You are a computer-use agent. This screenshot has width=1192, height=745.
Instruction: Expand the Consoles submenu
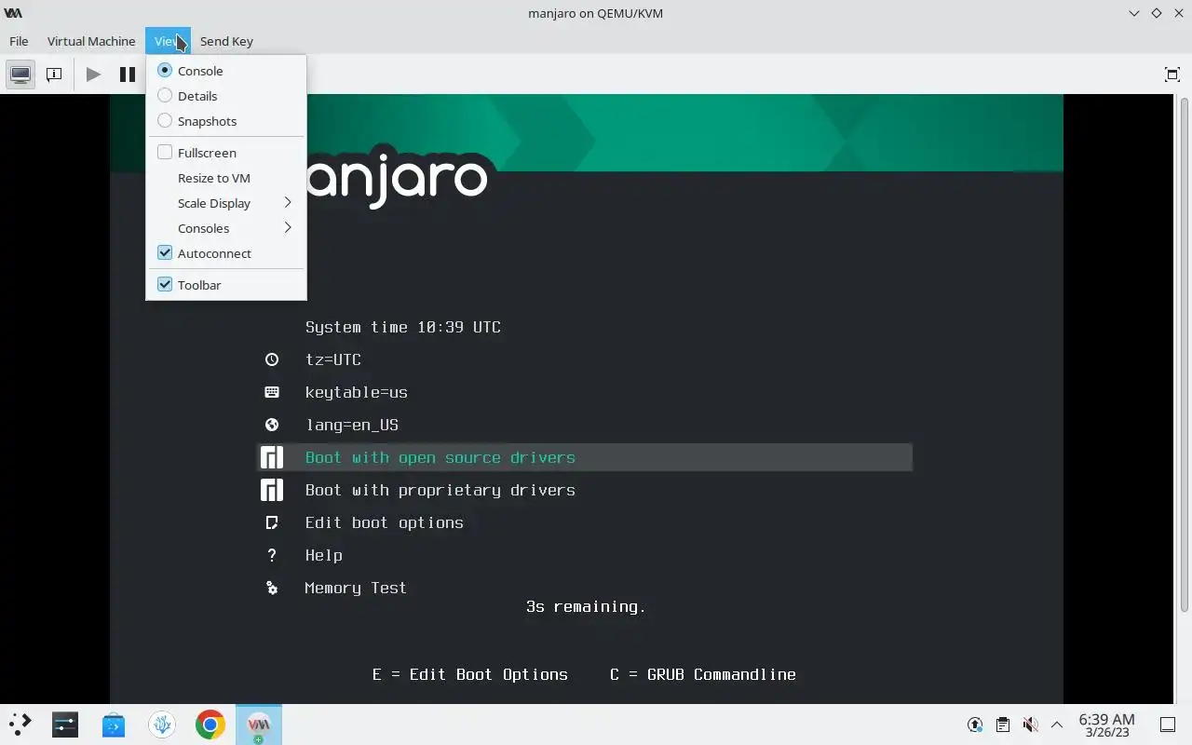[x=226, y=228]
